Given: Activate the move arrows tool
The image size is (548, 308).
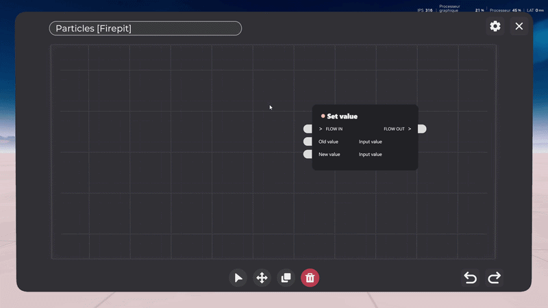Looking at the screenshot, I should pos(262,278).
